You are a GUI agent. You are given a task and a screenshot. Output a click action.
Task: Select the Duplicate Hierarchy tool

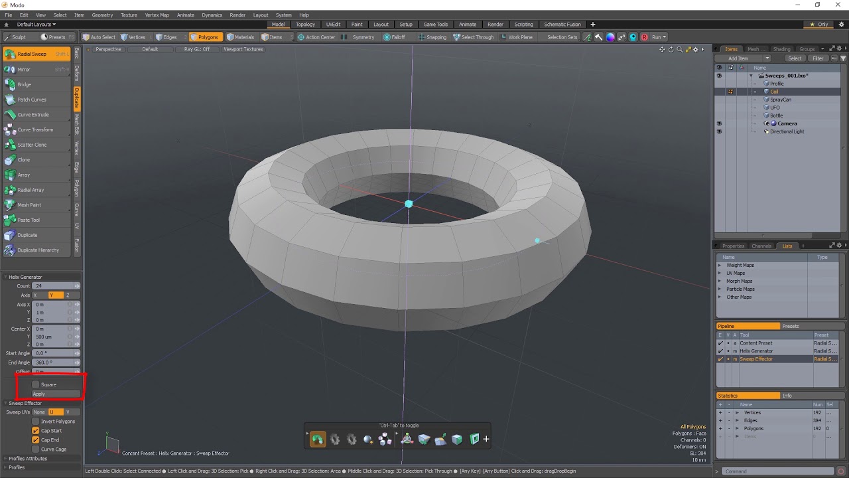[36, 250]
